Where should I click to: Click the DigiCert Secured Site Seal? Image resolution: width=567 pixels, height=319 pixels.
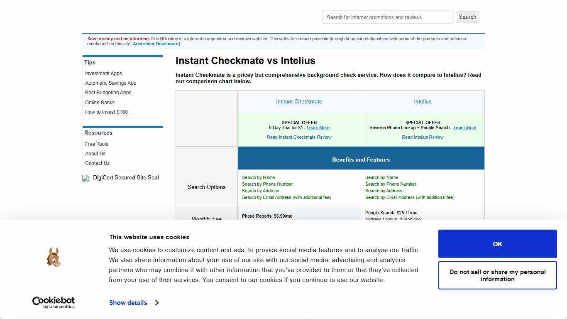click(121, 178)
